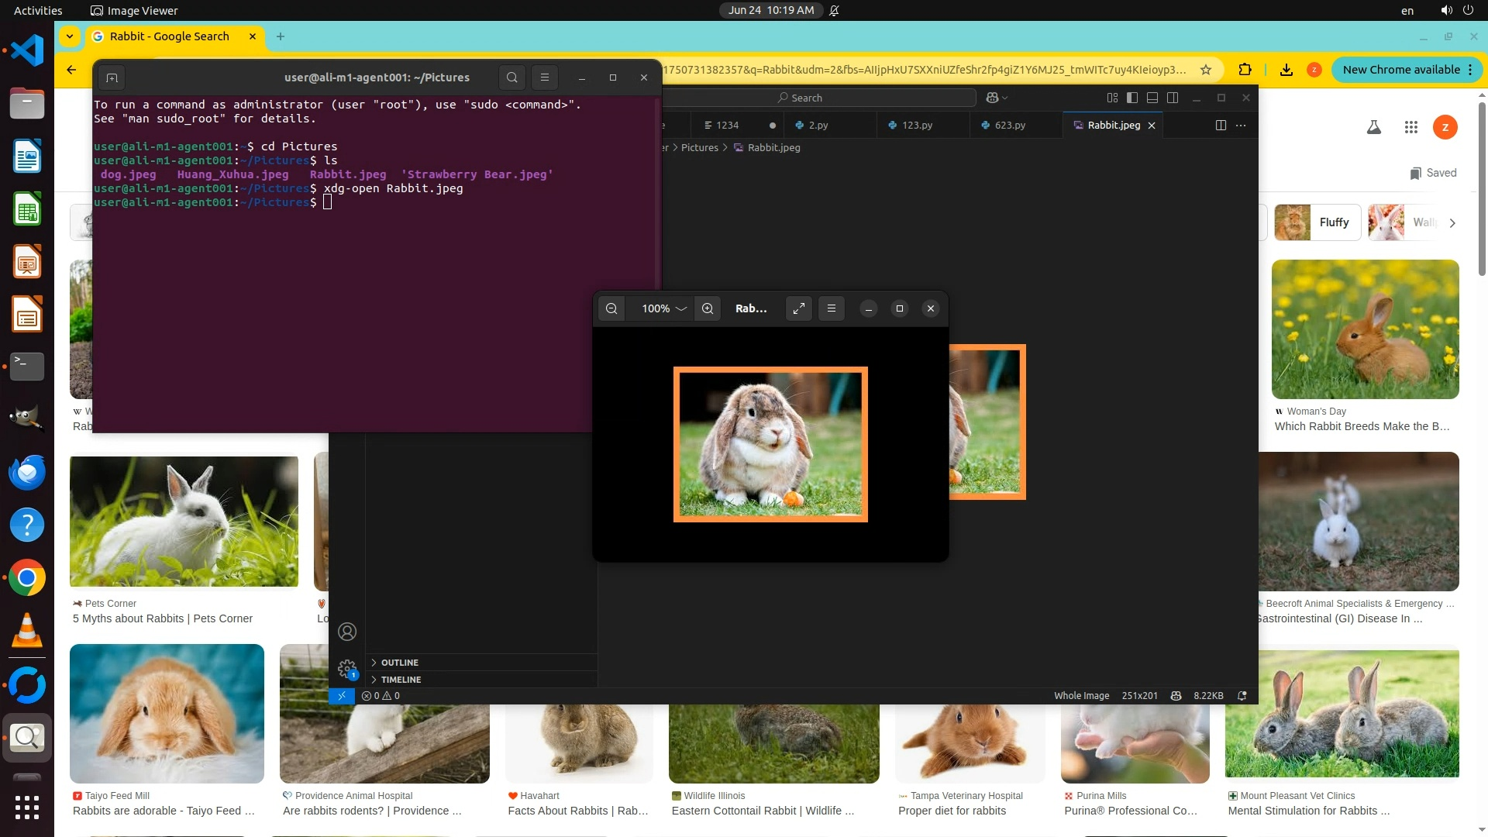Open the image viewer hamburger menu

coord(832,308)
